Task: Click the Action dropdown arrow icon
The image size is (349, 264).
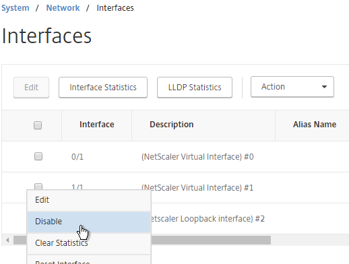Action: [x=324, y=87]
